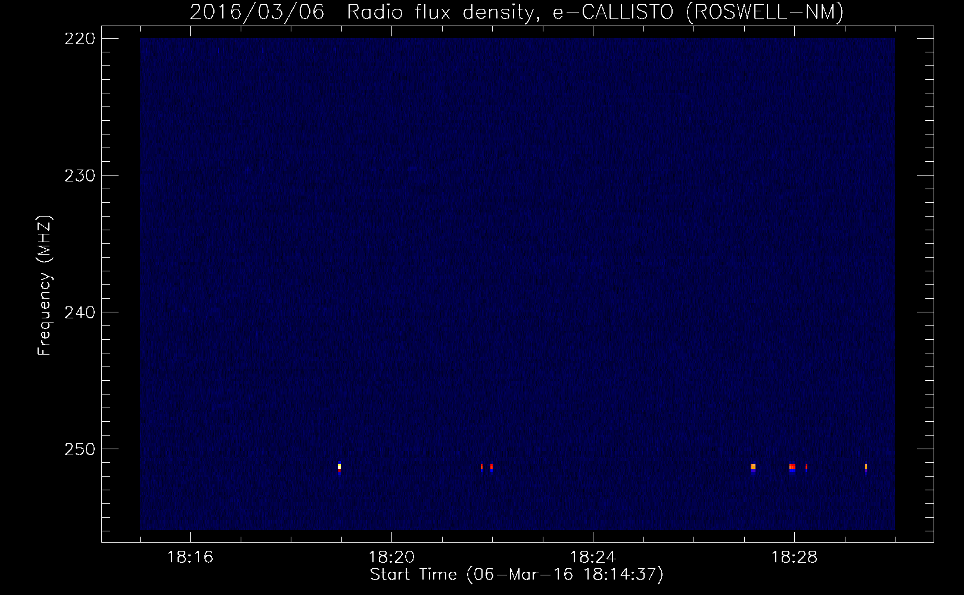Click the 18:16 time tick label
This screenshot has height=595, width=964.
pyautogui.click(x=190, y=558)
